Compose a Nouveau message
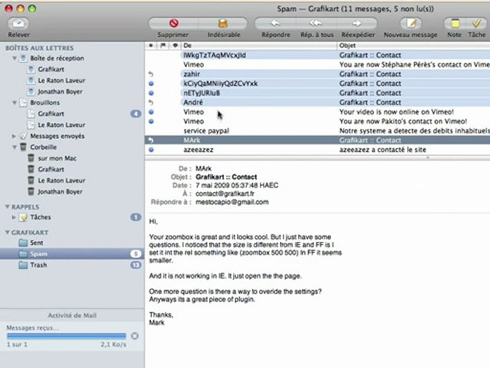The height and width of the screenshot is (368, 490). pyautogui.click(x=411, y=23)
